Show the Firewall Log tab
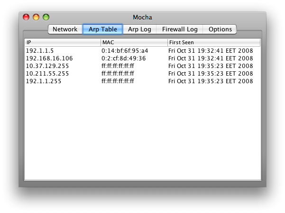Screen dimensions: 285x213 click(x=180, y=29)
